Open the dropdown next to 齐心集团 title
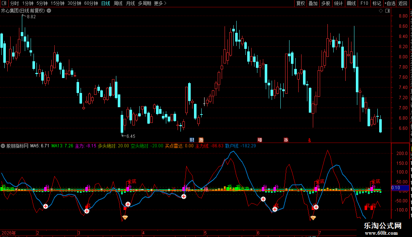 49,11
